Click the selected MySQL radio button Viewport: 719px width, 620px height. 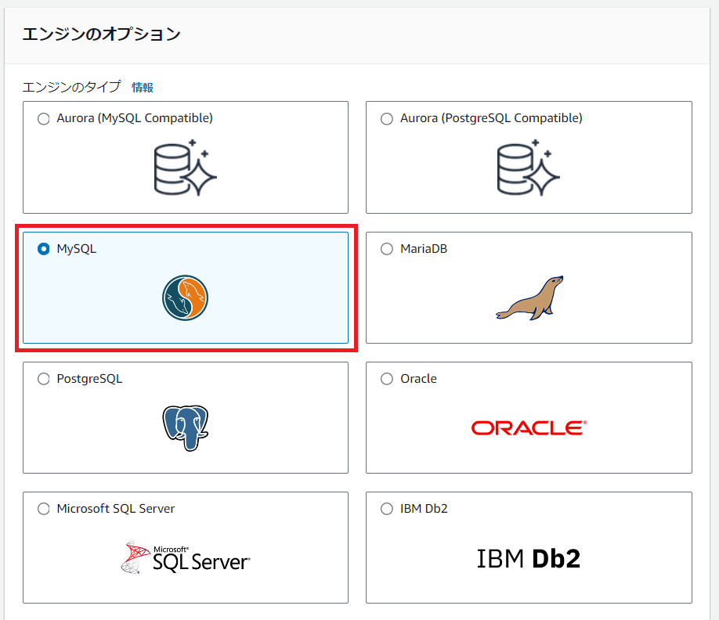[x=43, y=249]
